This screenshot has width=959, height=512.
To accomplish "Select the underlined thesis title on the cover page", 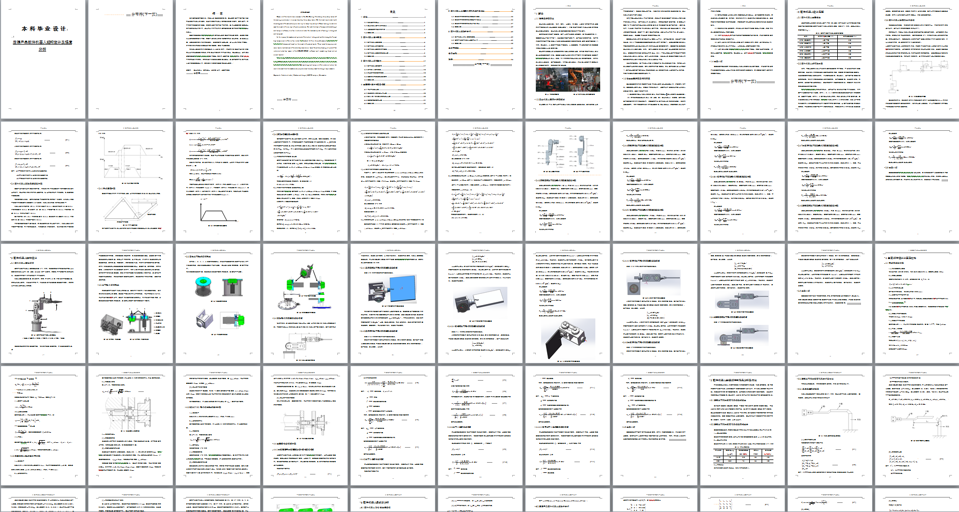I will 42,45.
